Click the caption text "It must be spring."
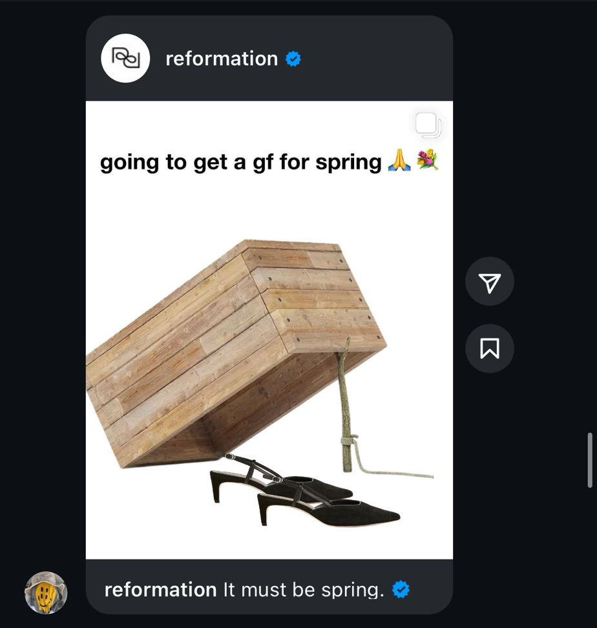 point(304,589)
